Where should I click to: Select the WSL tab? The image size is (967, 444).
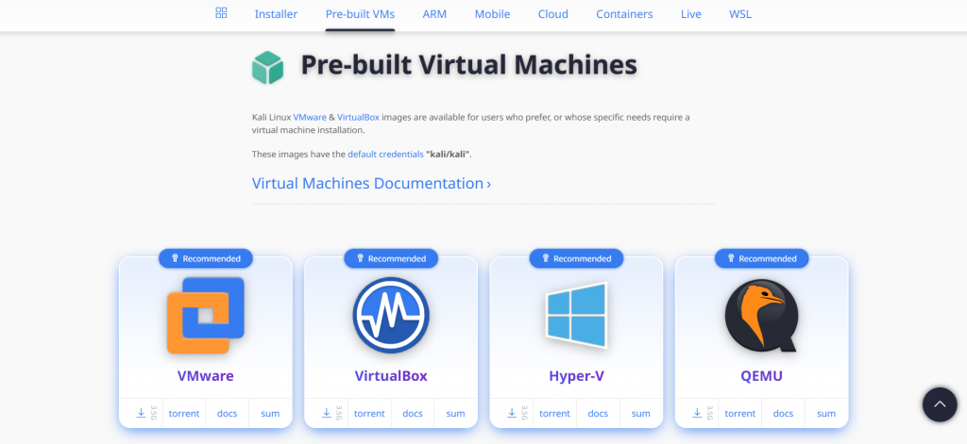tap(740, 14)
